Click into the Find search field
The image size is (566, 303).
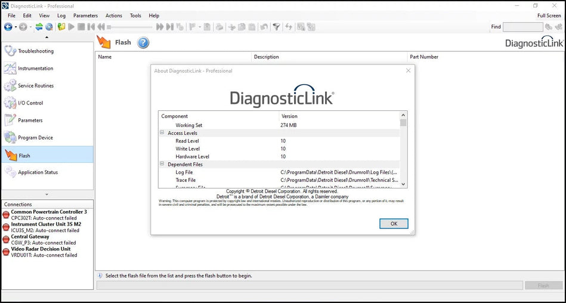[x=522, y=27]
